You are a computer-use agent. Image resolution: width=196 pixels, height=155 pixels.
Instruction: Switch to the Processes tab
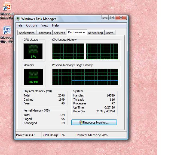(x=44, y=33)
